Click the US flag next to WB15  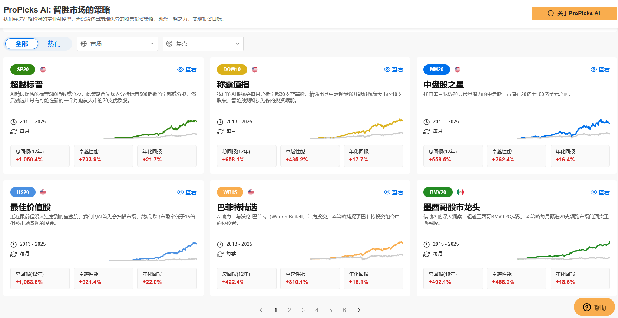coord(251,192)
